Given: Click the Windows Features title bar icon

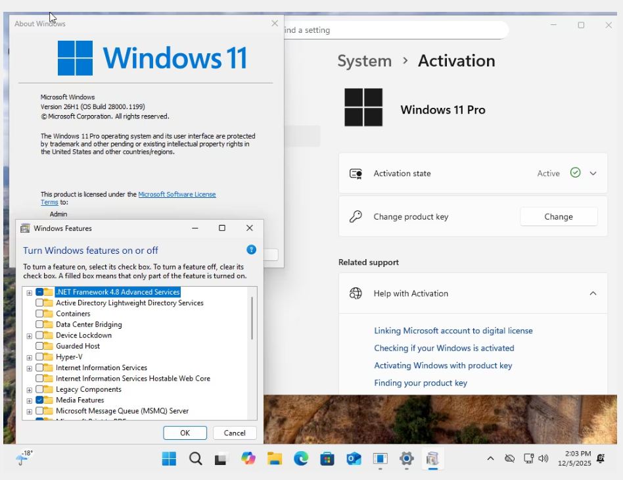Looking at the screenshot, I should 25,228.
